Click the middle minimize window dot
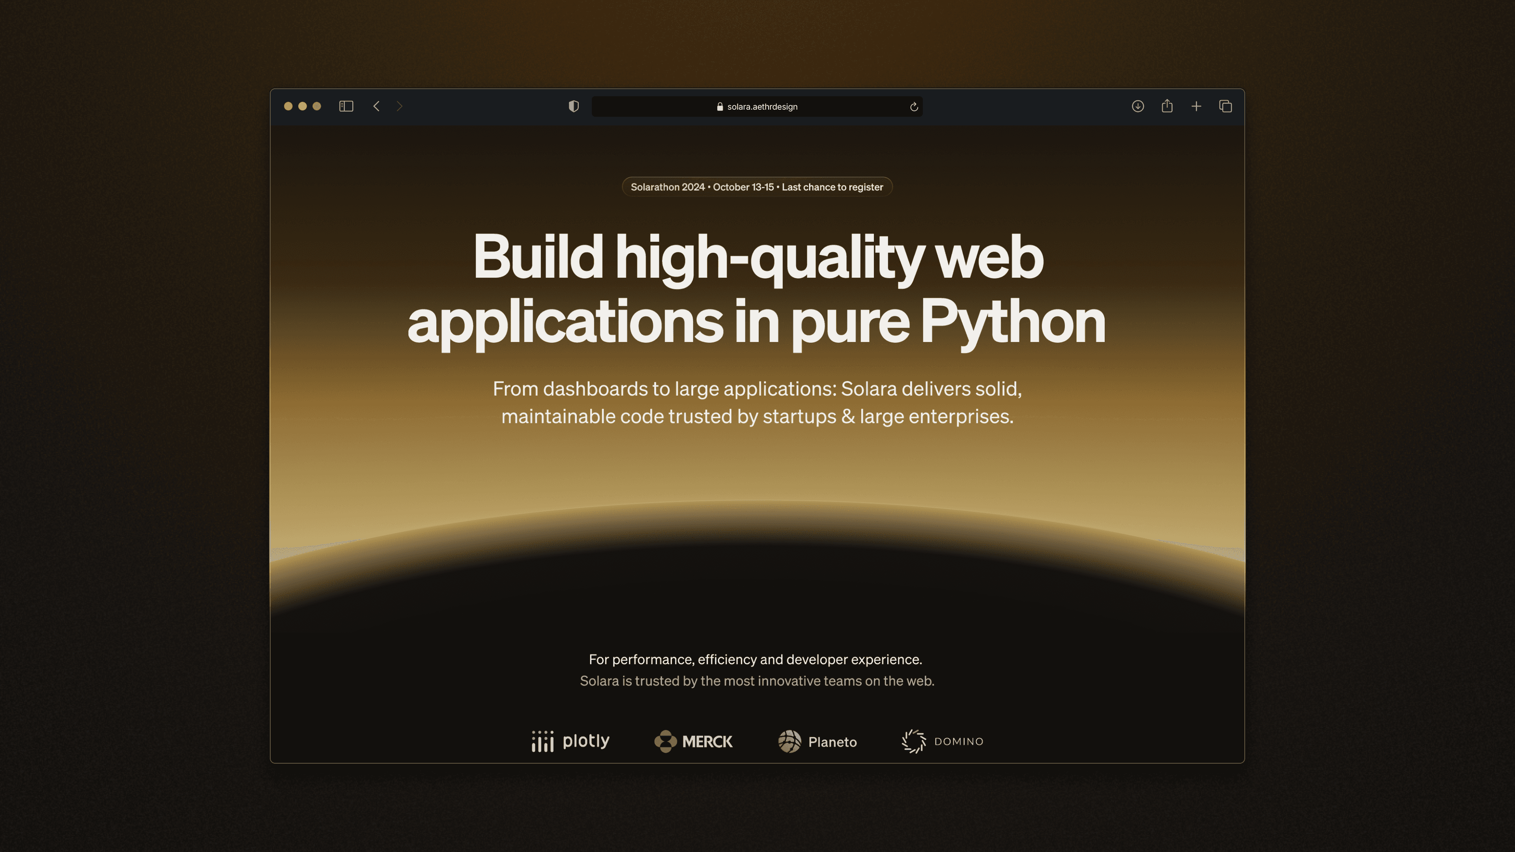1515x852 pixels. coord(302,106)
